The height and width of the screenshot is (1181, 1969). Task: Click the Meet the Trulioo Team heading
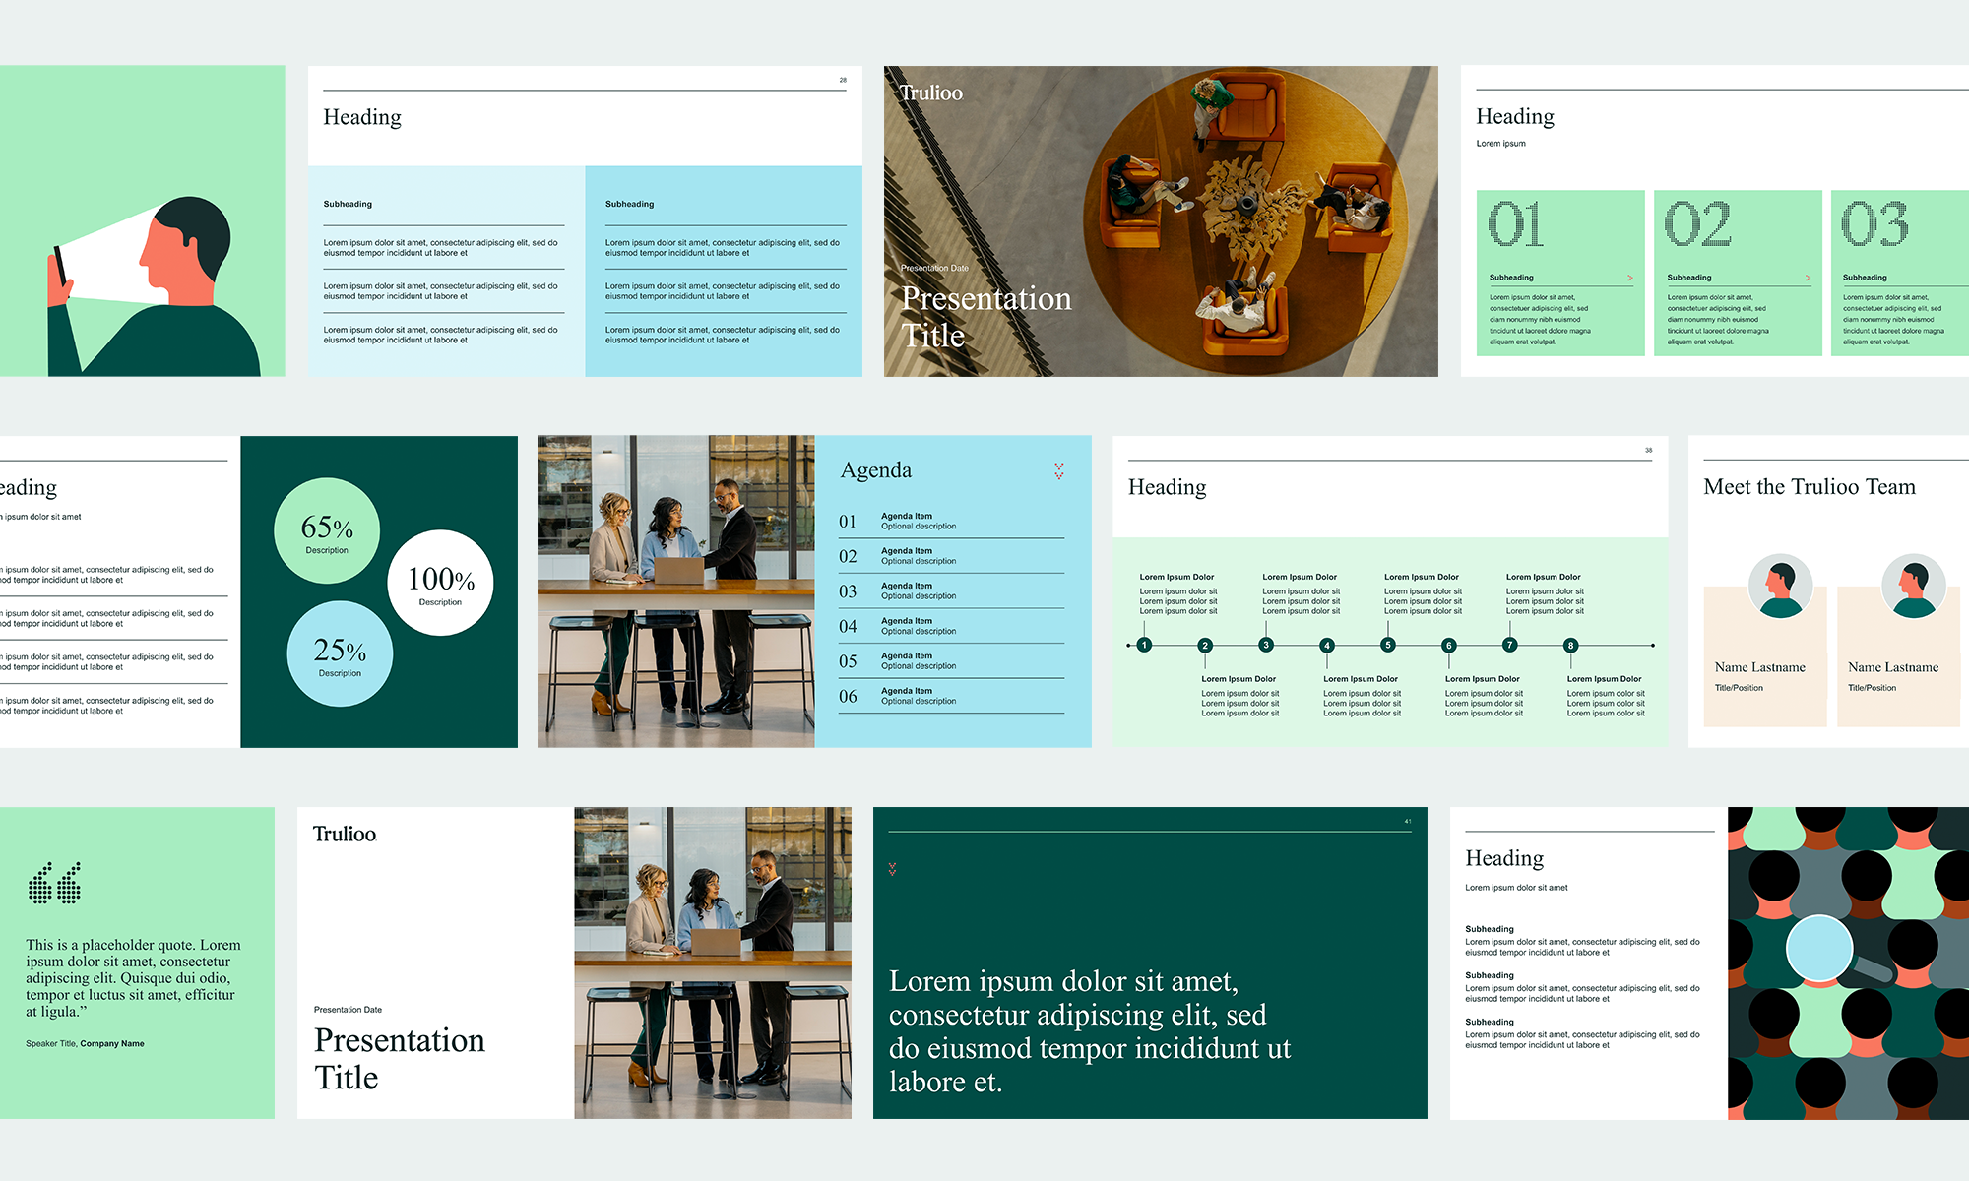pyautogui.click(x=1809, y=486)
